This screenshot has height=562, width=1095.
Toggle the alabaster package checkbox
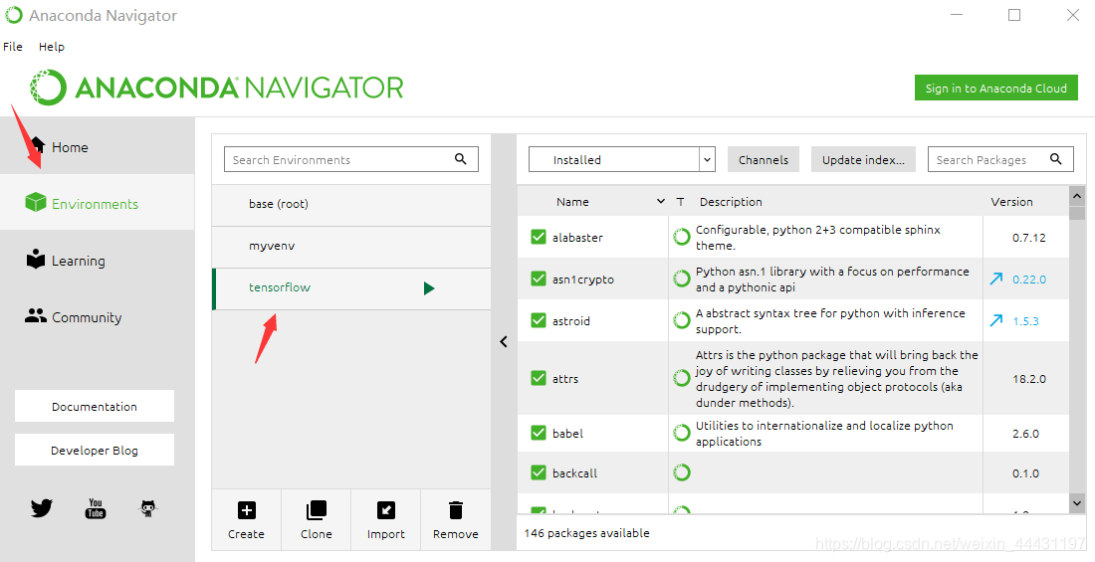pos(539,237)
